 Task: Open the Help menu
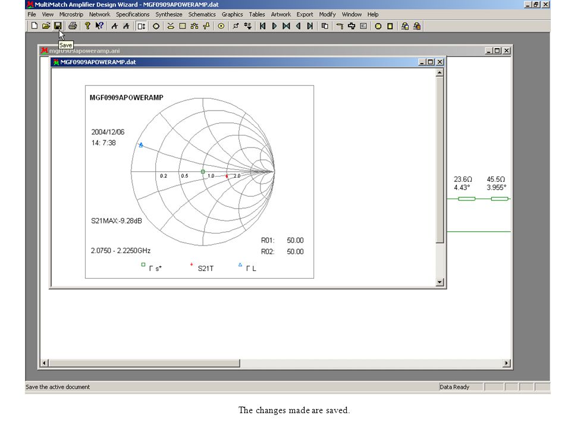(x=372, y=14)
